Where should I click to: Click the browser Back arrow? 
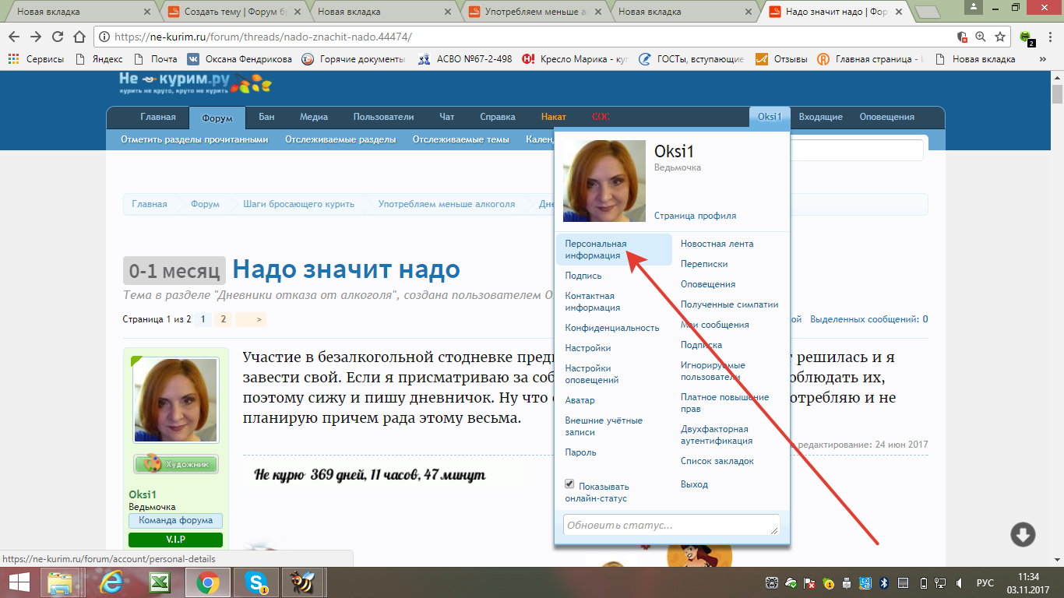pos(14,37)
